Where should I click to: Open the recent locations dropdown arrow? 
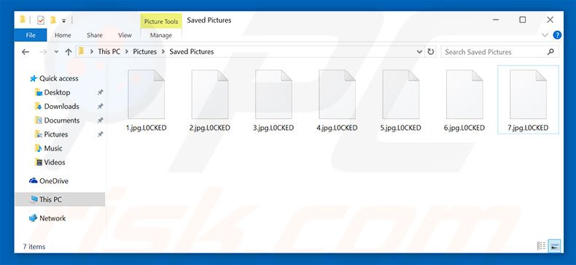pos(56,52)
